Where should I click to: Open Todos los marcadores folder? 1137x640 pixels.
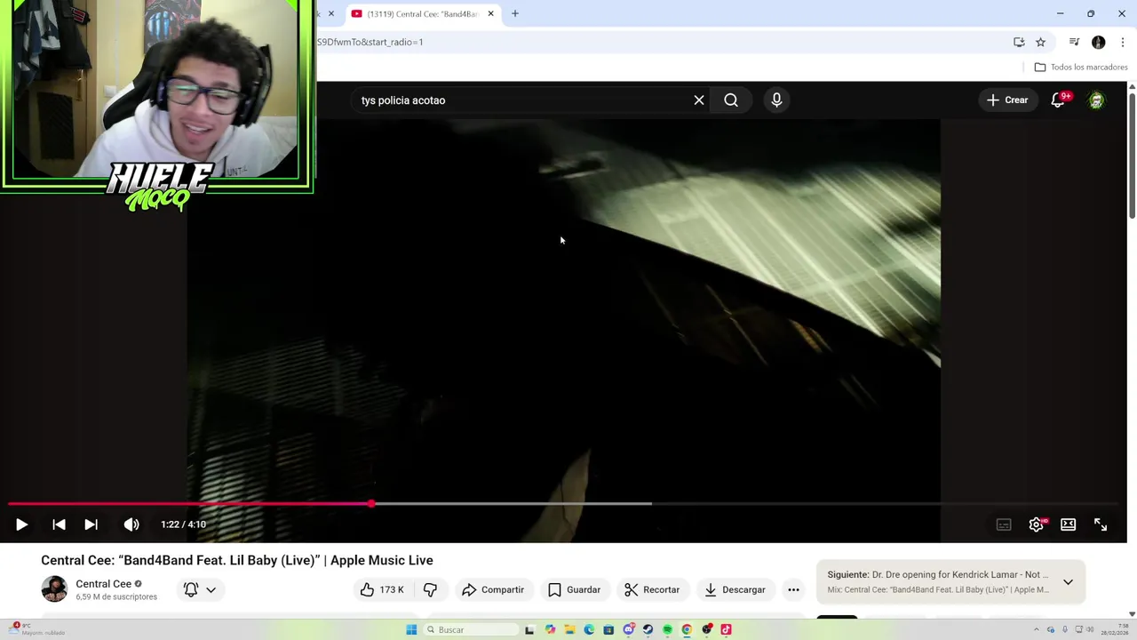pos(1081,67)
